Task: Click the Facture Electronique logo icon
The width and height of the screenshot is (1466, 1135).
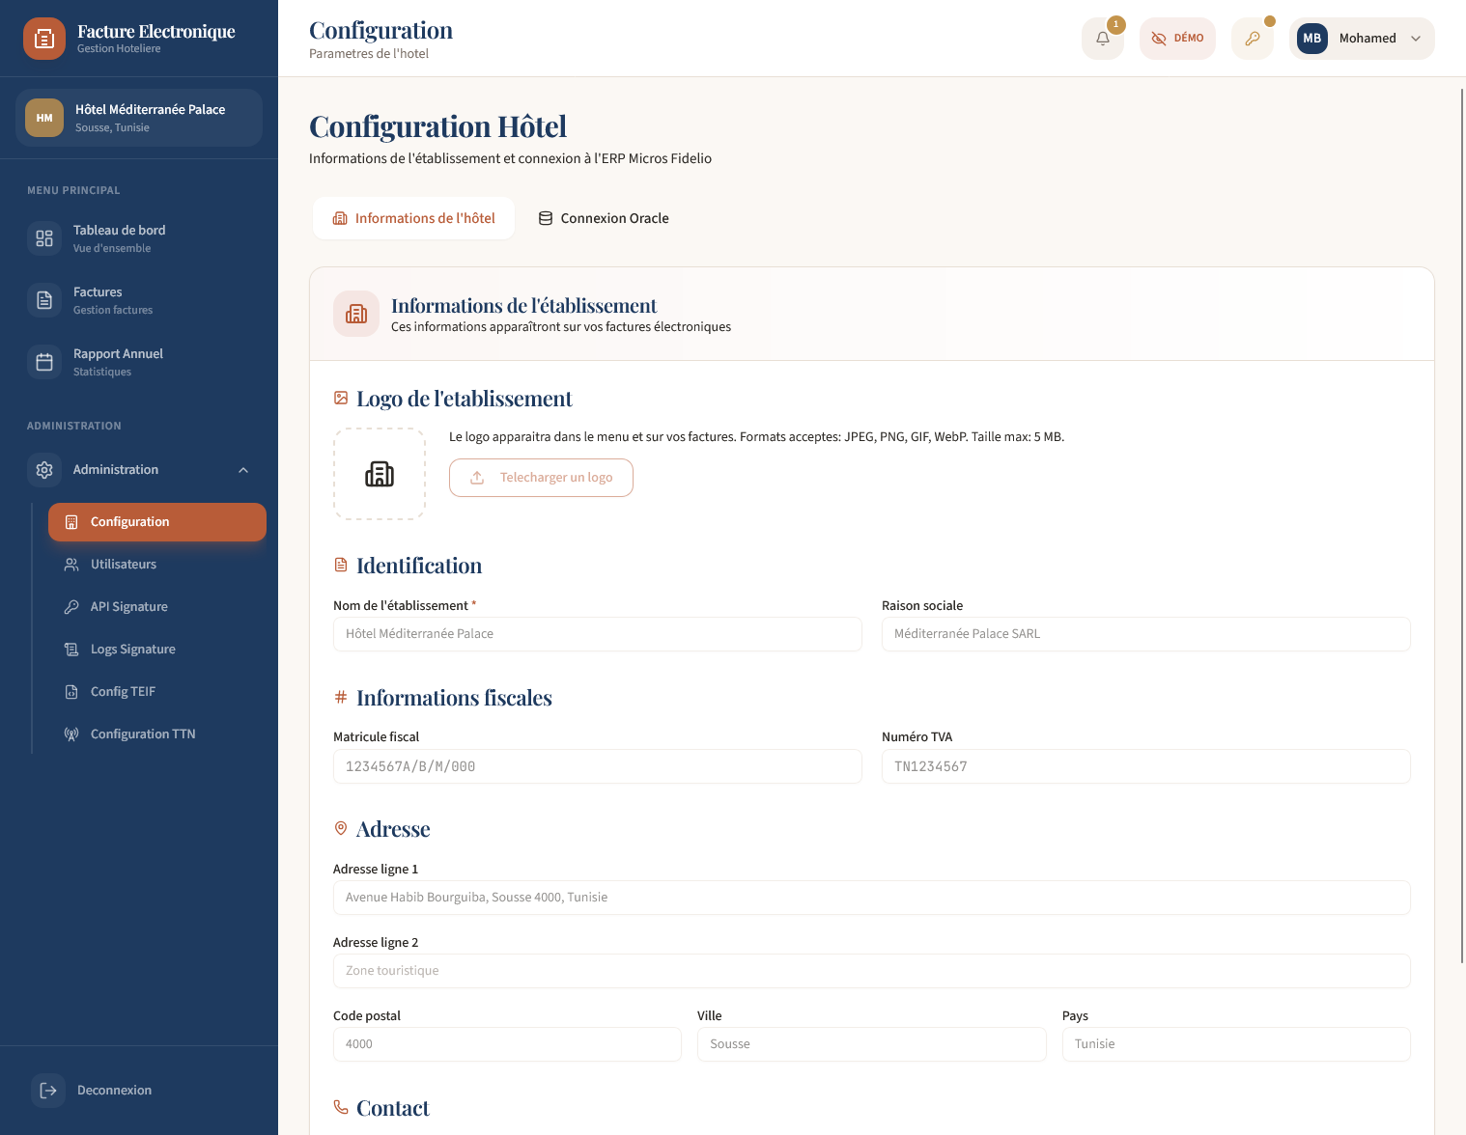Action: (44, 39)
